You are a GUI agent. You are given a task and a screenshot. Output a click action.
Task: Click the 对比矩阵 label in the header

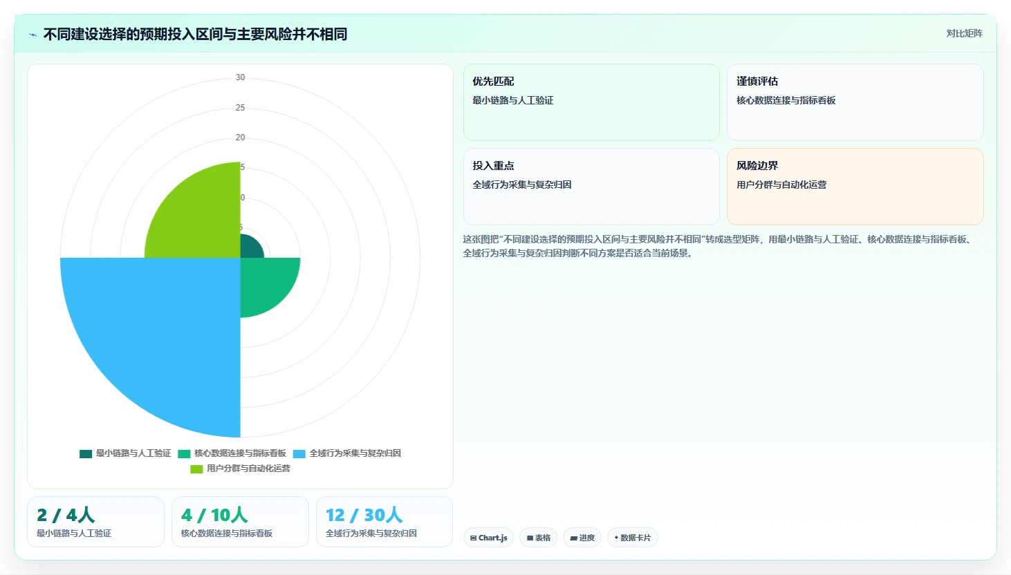964,33
